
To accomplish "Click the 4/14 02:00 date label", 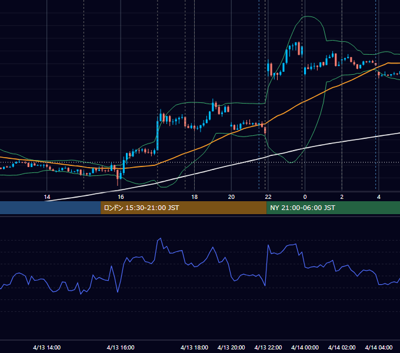I will [x=342, y=347].
